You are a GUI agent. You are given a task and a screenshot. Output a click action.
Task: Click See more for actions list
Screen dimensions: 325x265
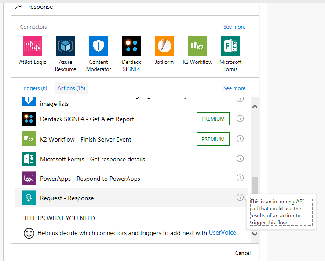[x=234, y=88]
